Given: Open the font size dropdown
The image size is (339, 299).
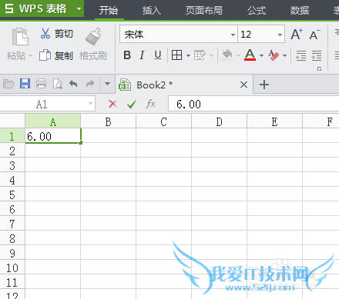Looking at the screenshot, I should tap(280, 35).
